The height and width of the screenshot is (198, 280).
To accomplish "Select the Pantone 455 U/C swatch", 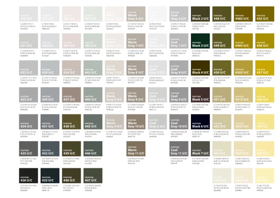I will point(265,14).
